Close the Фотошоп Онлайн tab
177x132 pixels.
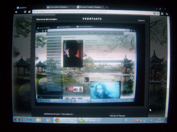[103, 7]
